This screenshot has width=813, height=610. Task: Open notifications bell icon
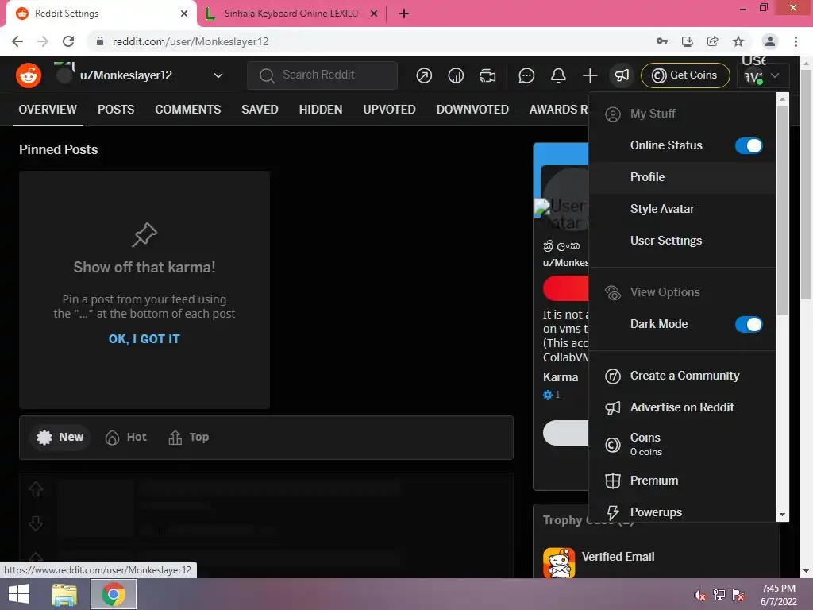558,75
